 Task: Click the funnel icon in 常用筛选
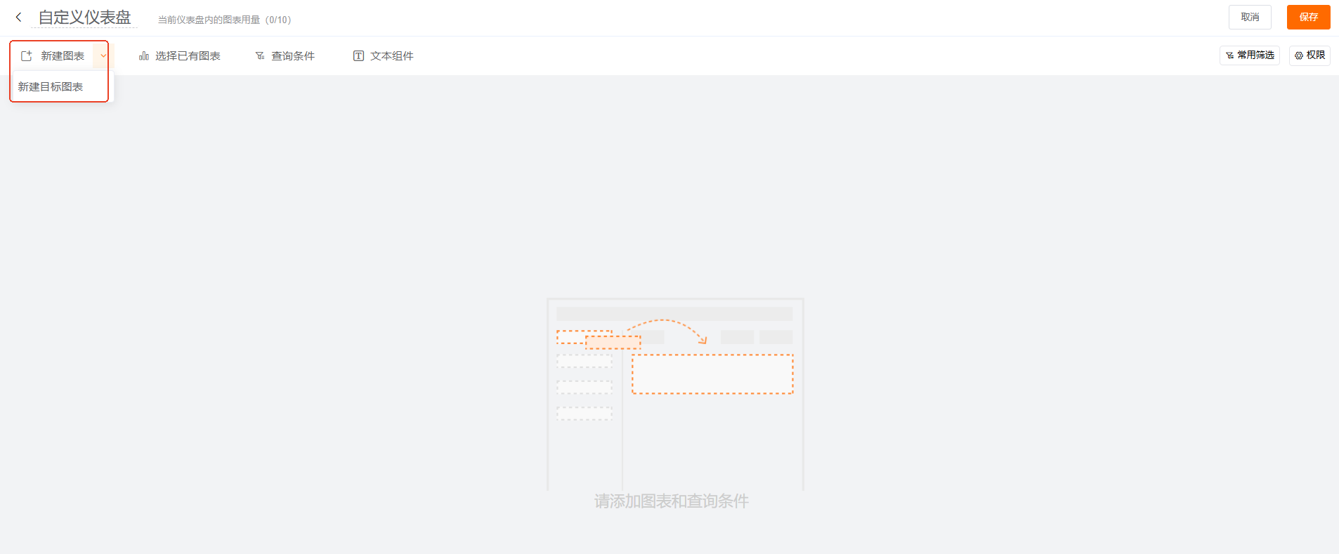[x=1229, y=55]
